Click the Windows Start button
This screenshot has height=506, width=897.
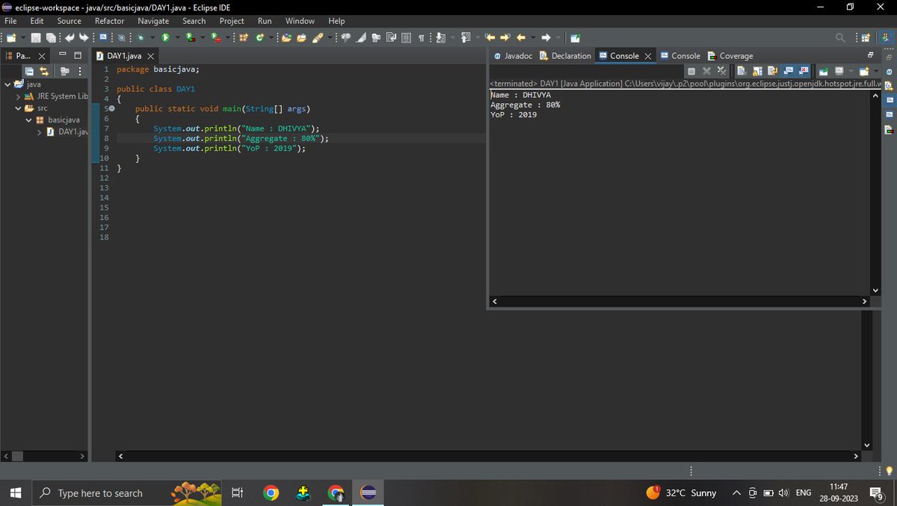(x=15, y=493)
